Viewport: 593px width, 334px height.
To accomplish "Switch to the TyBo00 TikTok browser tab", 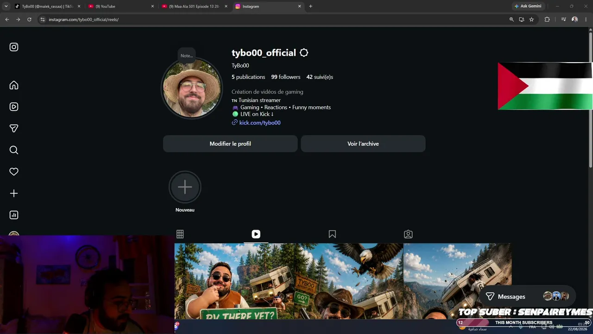I will [x=48, y=6].
